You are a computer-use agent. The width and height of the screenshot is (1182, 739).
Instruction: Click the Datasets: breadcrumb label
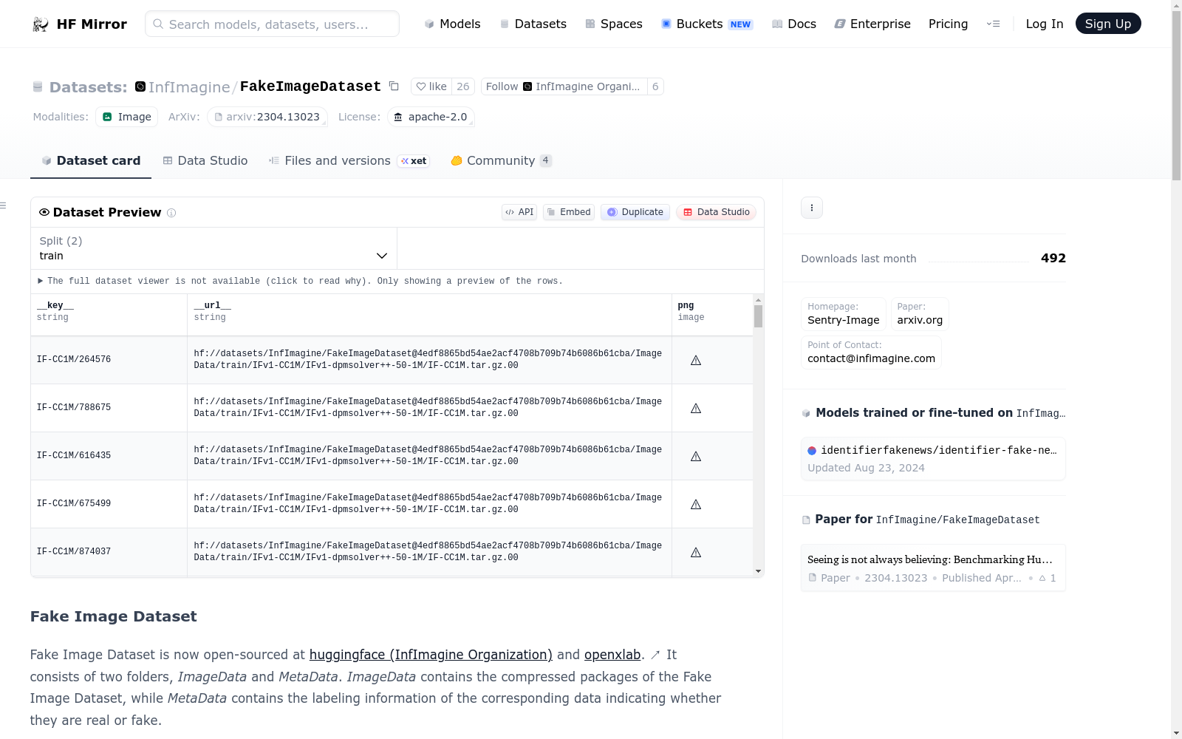(x=88, y=87)
